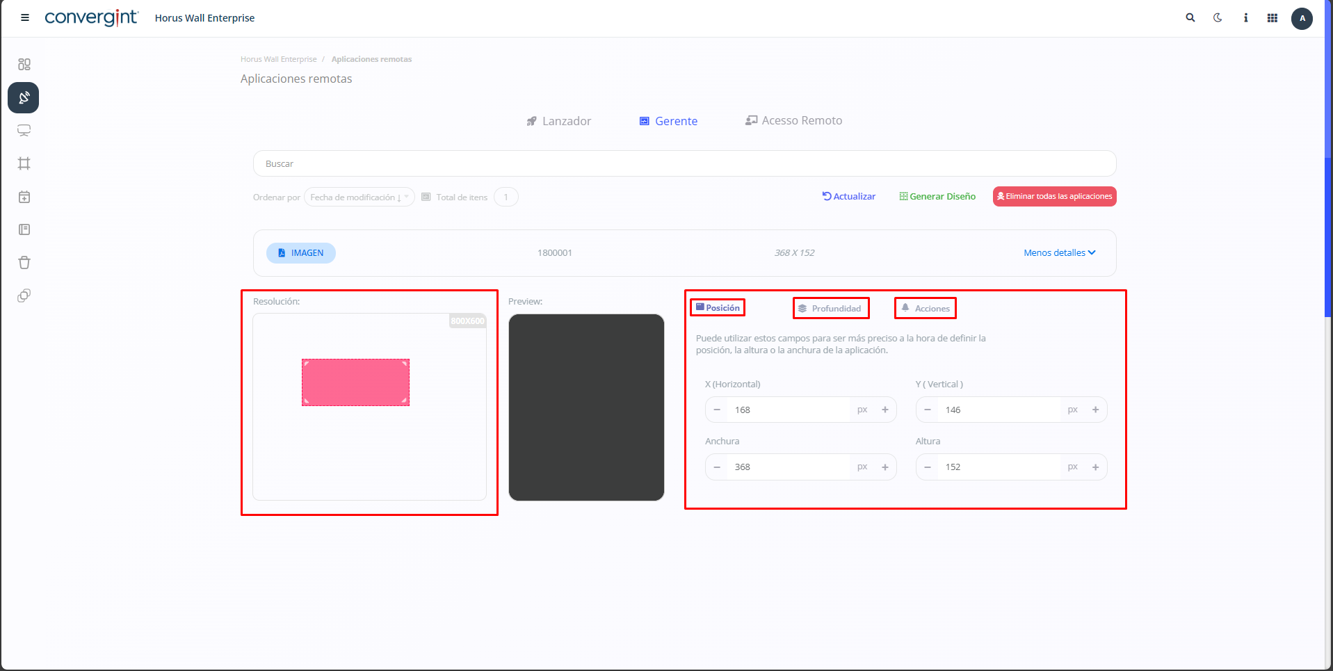1333x671 pixels.
Task: Click Eliminar todas las aplicaciones button
Action: [1054, 197]
